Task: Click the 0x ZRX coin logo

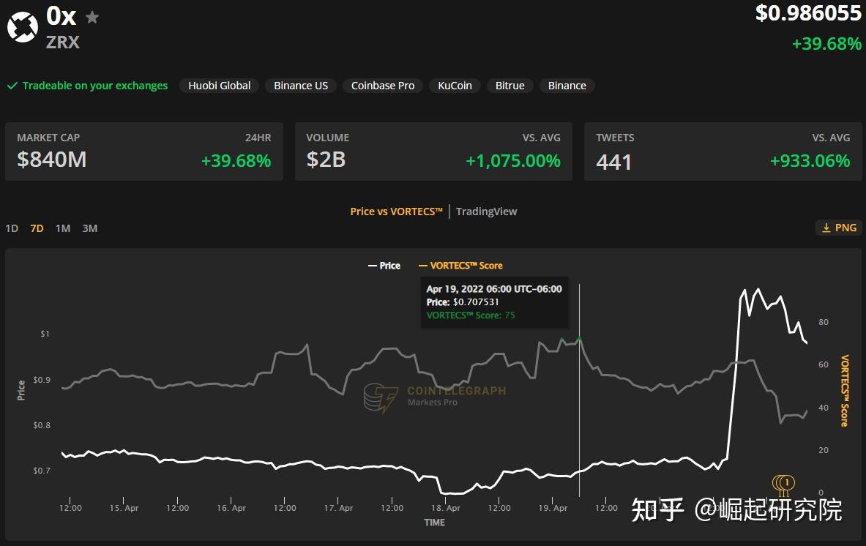Action: (23, 26)
